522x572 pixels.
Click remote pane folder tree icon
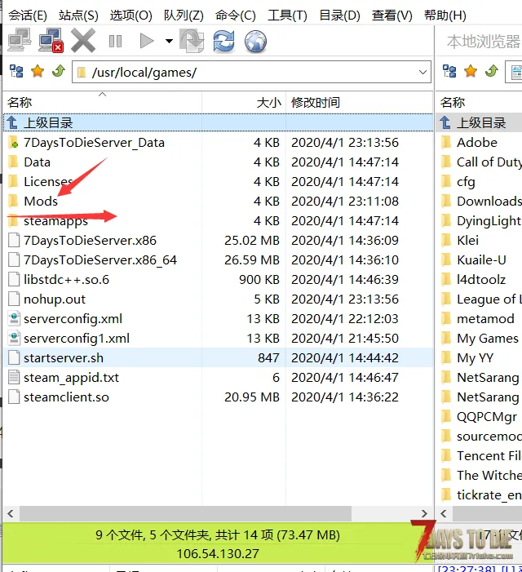[x=16, y=71]
